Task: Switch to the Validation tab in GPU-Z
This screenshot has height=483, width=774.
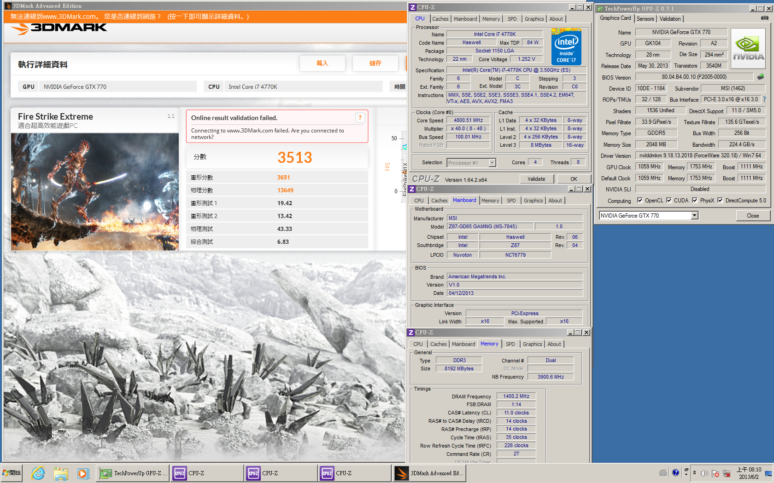Action: [670, 19]
